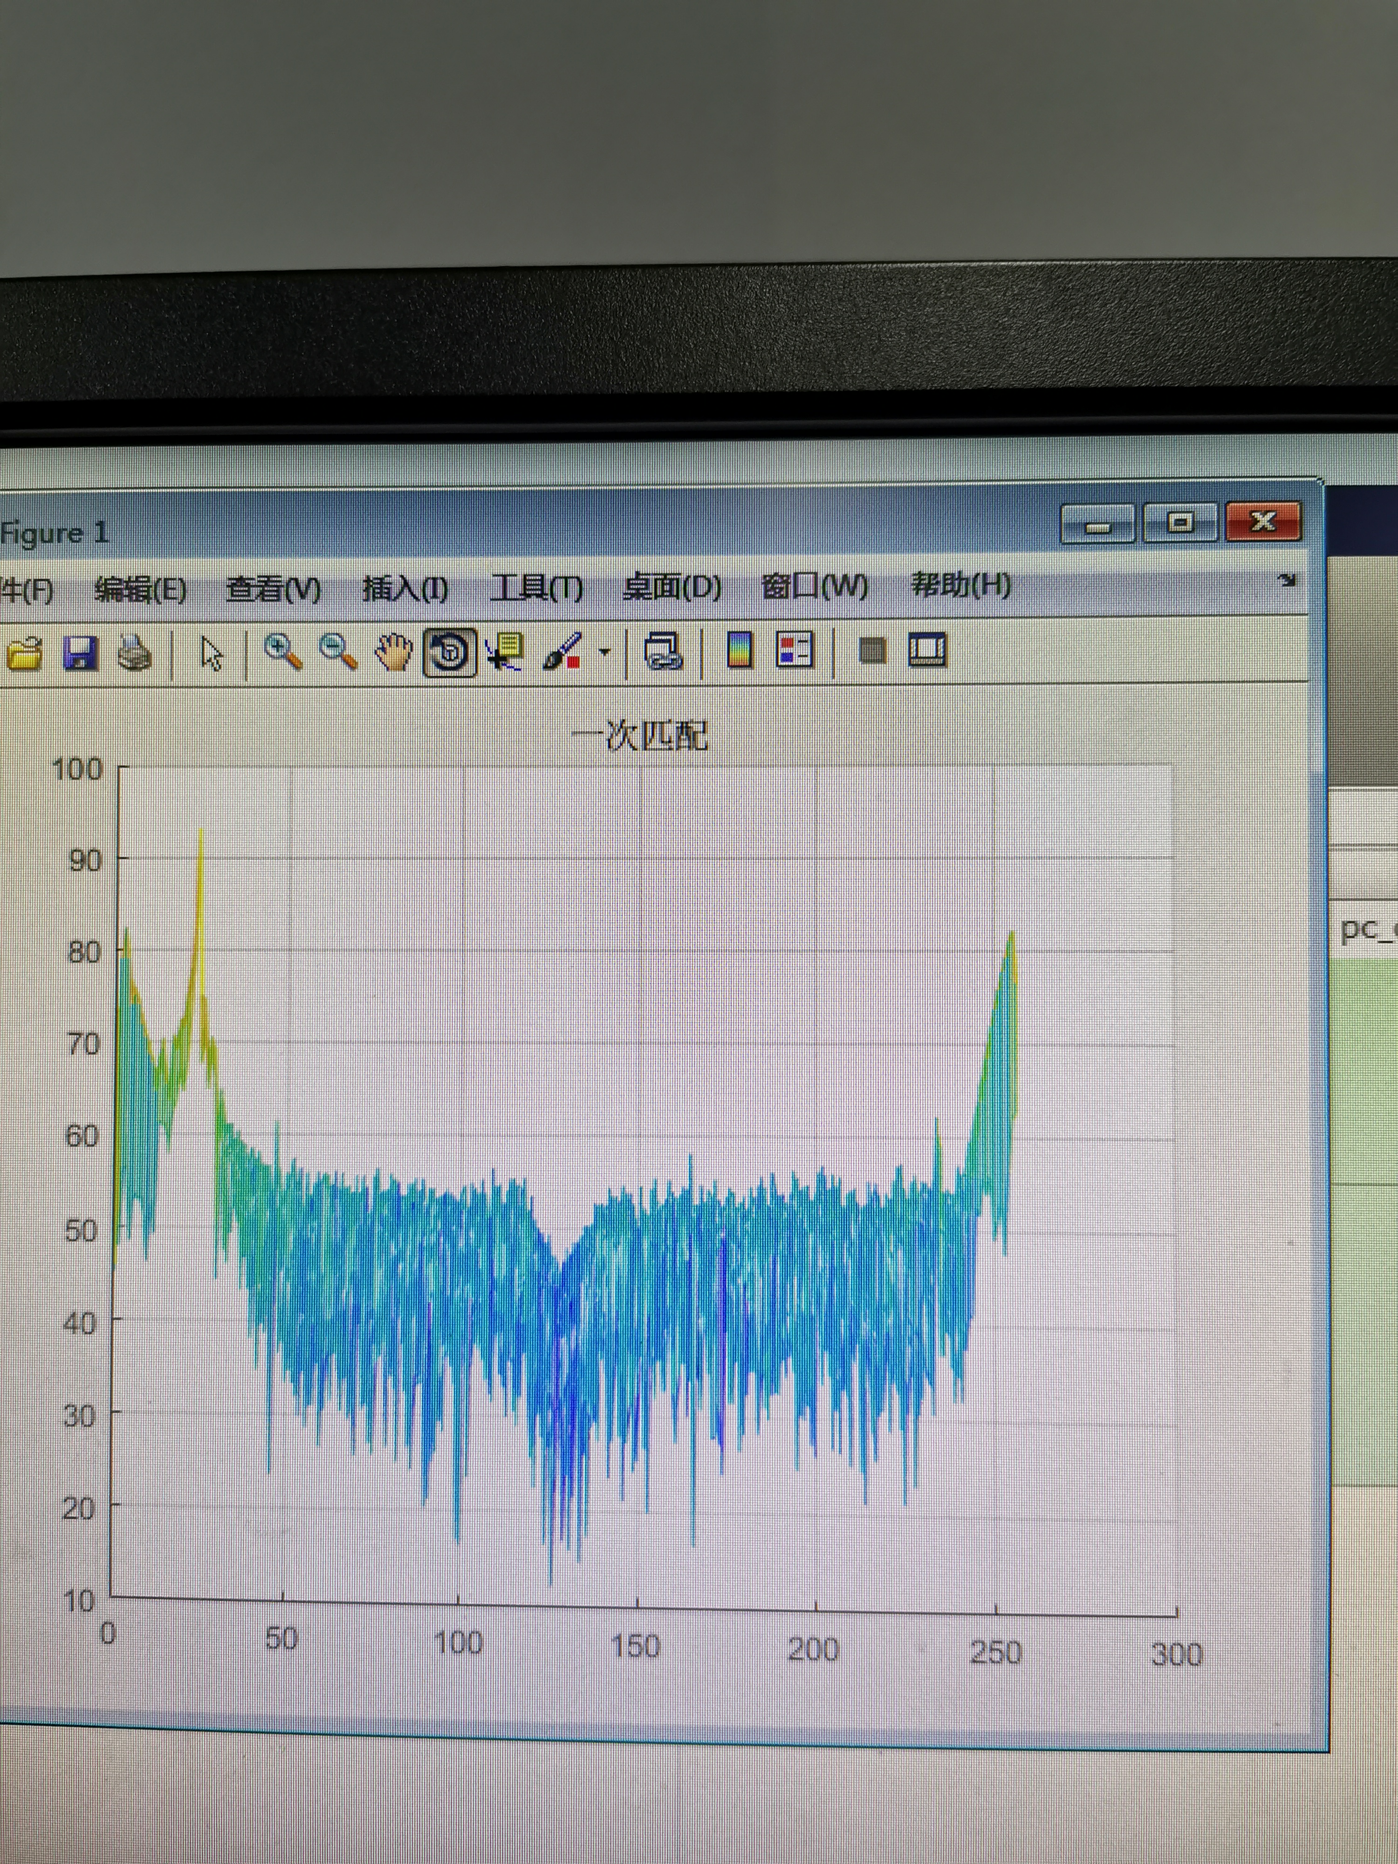Open the 帮助(H) menu
This screenshot has height=1864, width=1398.
point(960,584)
